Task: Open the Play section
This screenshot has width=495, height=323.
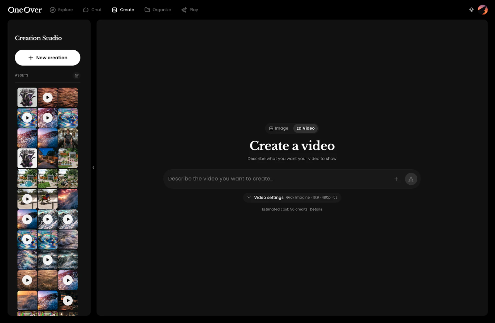Action: tap(189, 10)
